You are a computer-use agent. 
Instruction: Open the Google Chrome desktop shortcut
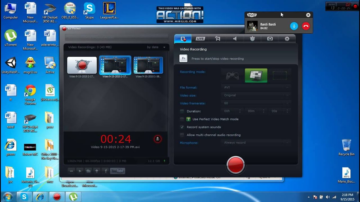[30, 95]
